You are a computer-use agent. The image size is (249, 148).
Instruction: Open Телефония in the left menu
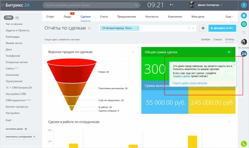click(13, 56)
